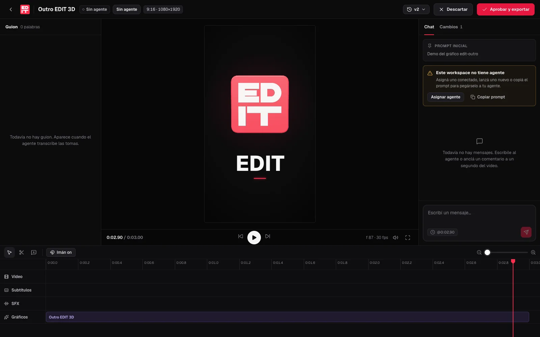The width and height of the screenshot is (540, 337).
Task: Click the 0:02.90 current time display
Action: [114, 238]
